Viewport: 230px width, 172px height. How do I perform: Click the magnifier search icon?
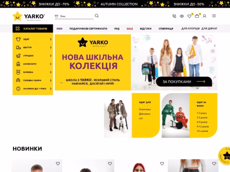pyautogui.click(x=97, y=16)
